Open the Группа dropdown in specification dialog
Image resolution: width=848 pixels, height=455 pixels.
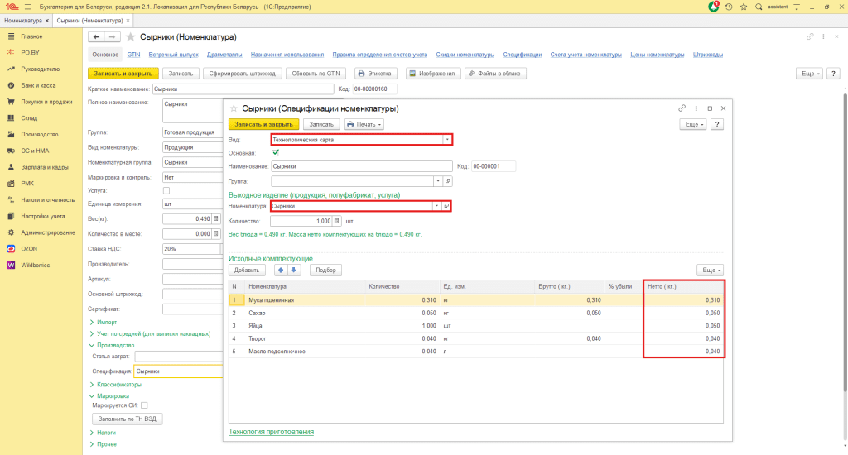pyautogui.click(x=438, y=181)
